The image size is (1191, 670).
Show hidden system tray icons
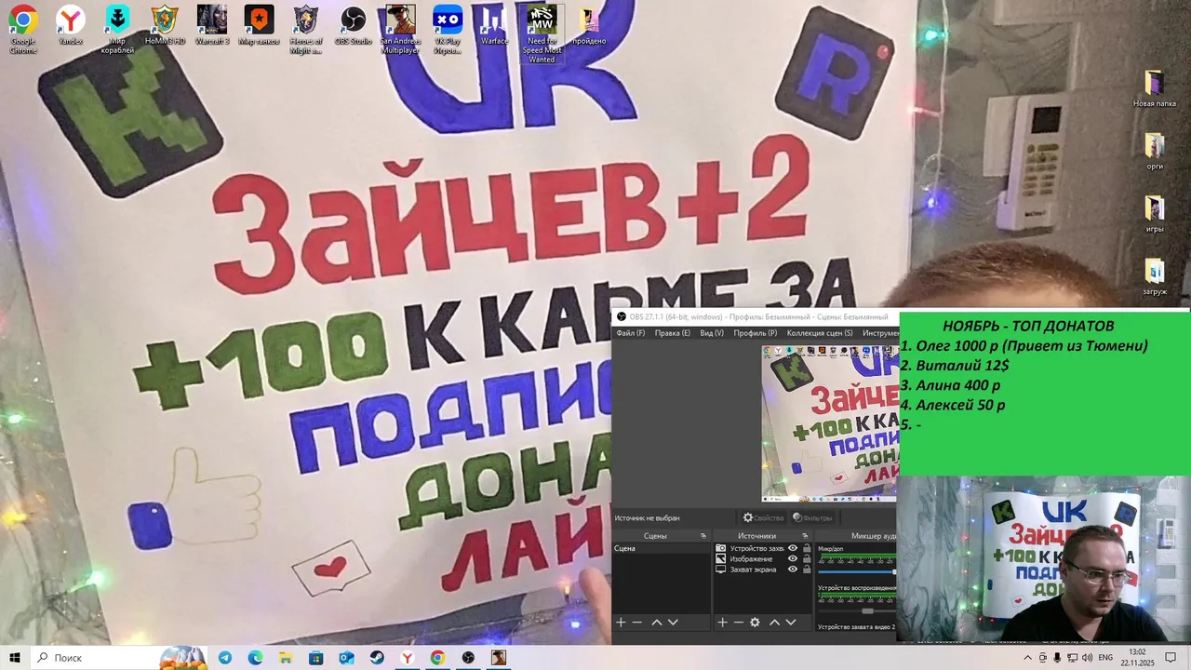[x=1027, y=658]
